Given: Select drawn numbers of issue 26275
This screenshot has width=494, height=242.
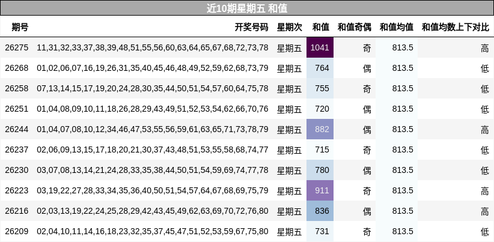Looking at the screenshot, I should tap(153, 47).
